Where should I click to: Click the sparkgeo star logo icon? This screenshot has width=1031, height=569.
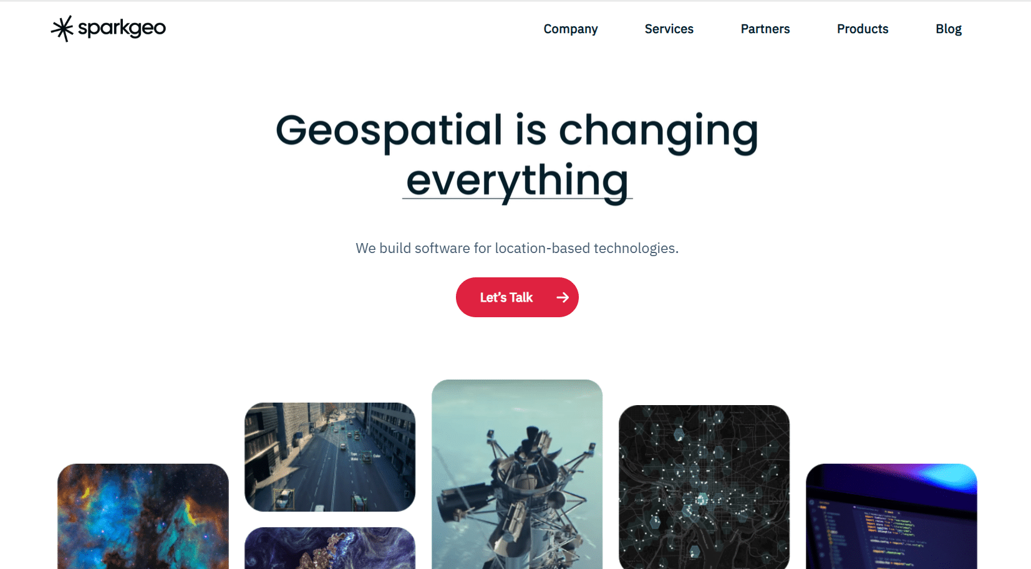click(x=62, y=29)
